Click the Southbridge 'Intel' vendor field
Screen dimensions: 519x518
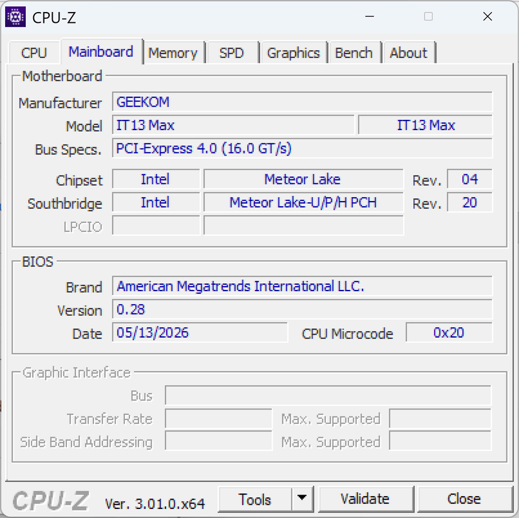pos(156,203)
